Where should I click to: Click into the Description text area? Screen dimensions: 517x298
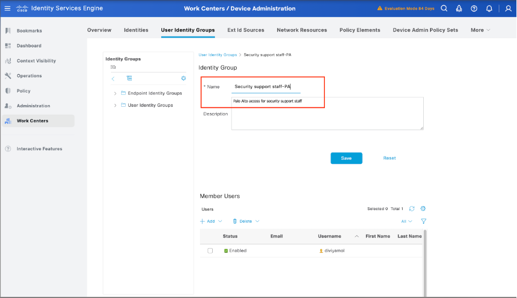click(x=327, y=114)
